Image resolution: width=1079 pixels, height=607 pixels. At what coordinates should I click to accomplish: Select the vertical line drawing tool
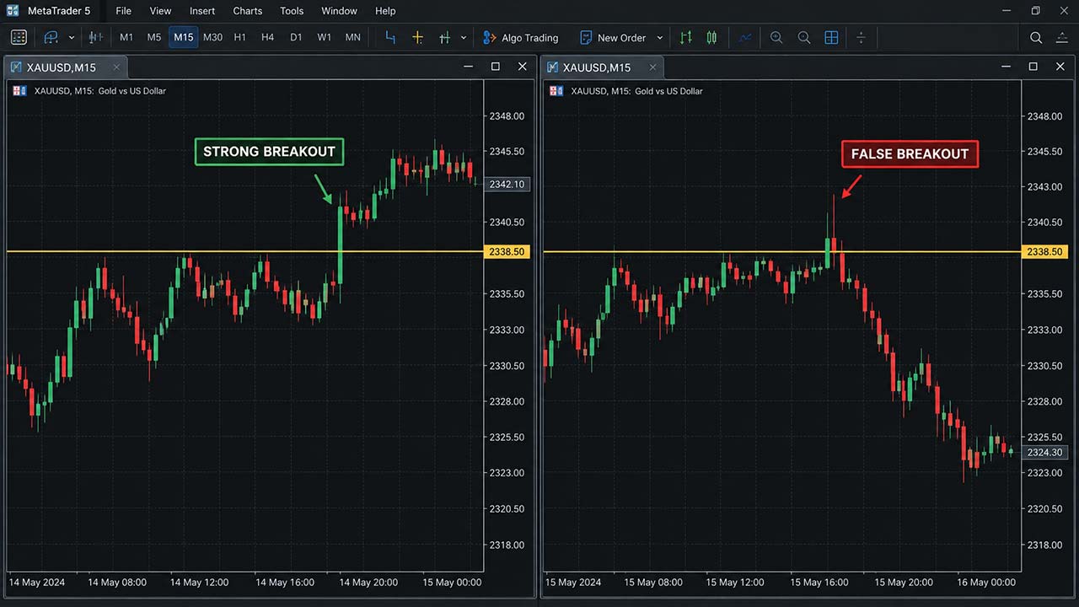(444, 37)
